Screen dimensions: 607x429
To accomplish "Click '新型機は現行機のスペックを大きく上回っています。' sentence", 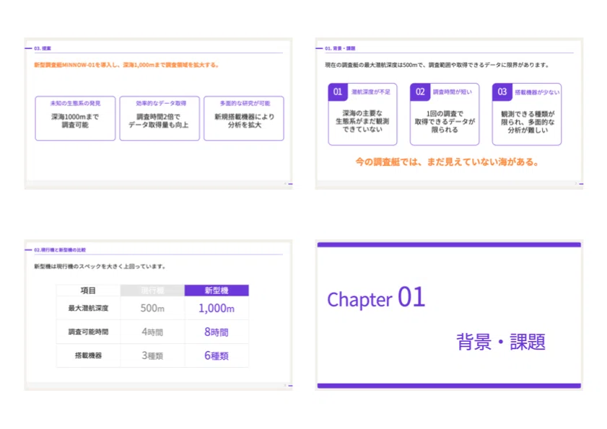I will pyautogui.click(x=100, y=267).
